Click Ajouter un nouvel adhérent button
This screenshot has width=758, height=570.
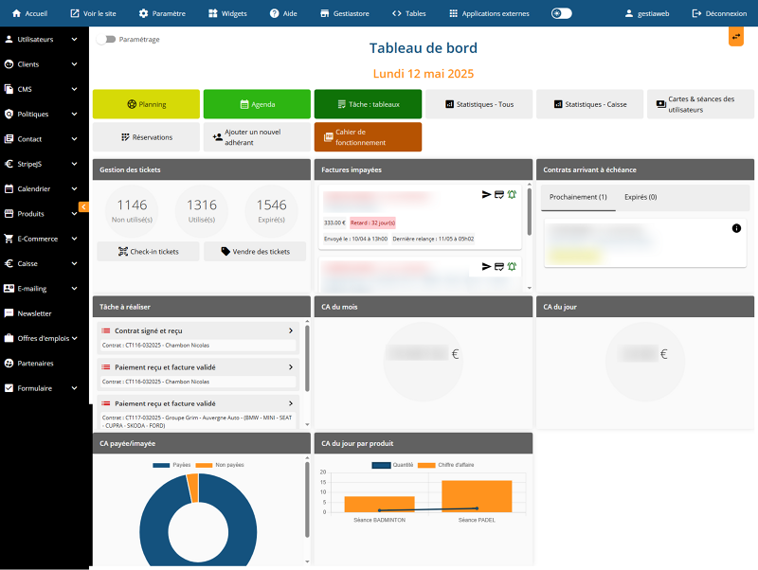(x=257, y=137)
